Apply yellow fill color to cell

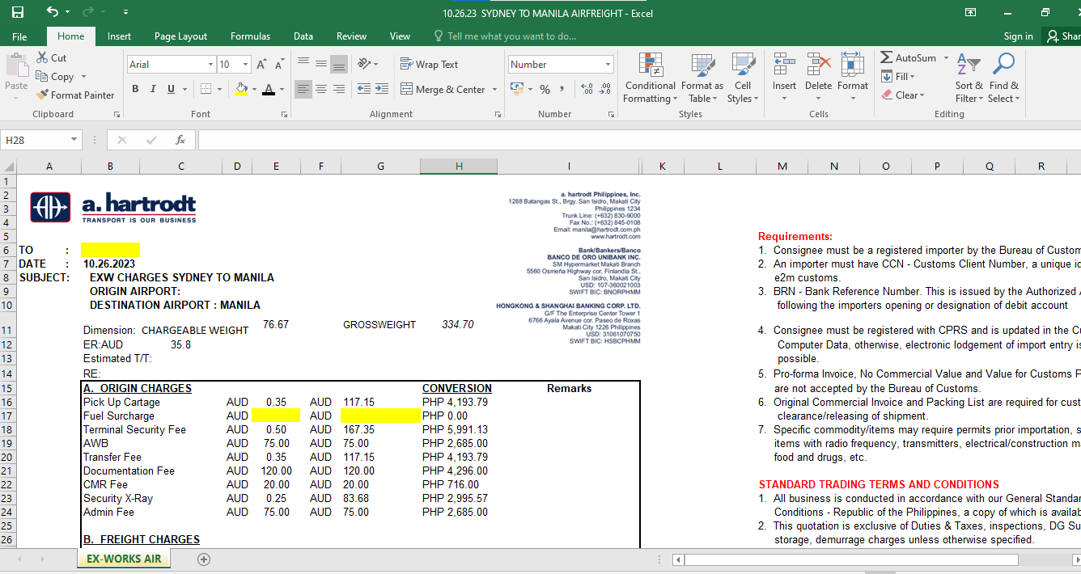(241, 89)
